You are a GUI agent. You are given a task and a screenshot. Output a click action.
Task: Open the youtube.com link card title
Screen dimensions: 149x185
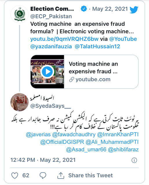(x=93, y=68)
